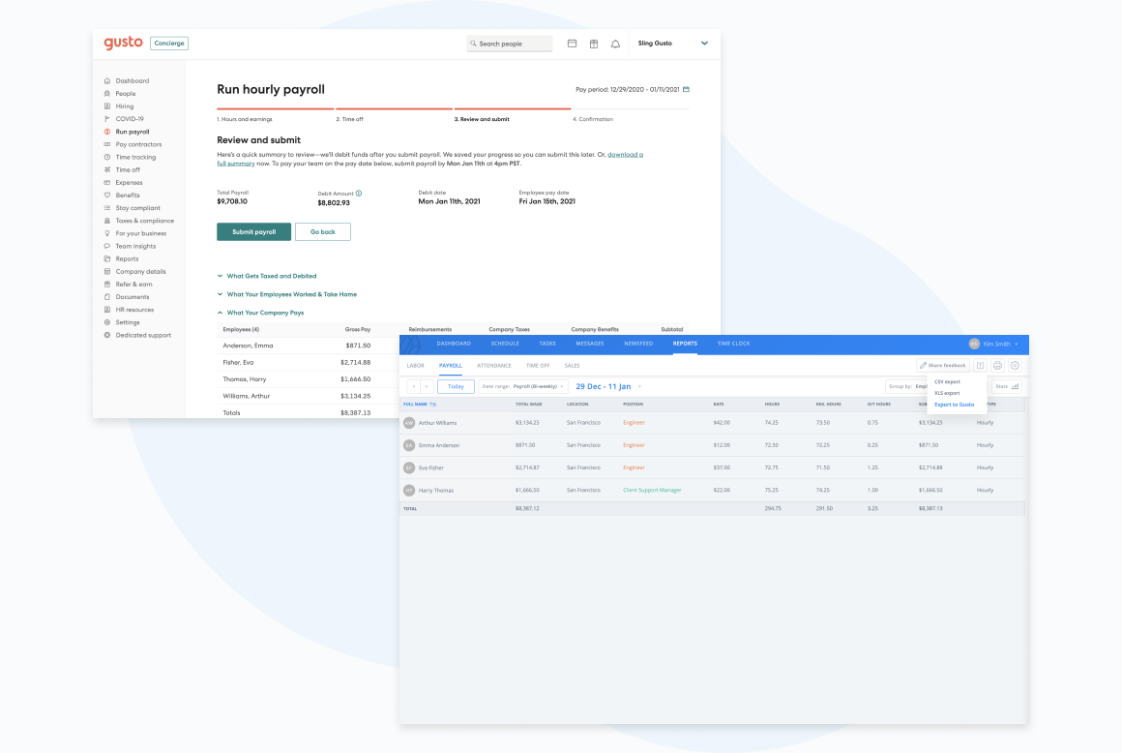Click the Search people field
Screen dimensions: 1122x753
tap(510, 44)
